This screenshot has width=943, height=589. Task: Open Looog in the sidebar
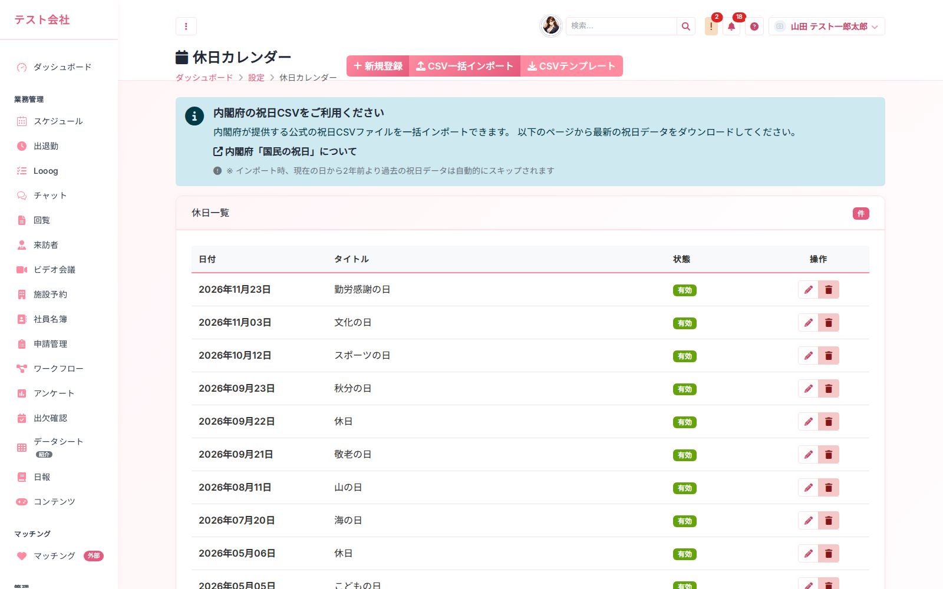tap(59, 171)
